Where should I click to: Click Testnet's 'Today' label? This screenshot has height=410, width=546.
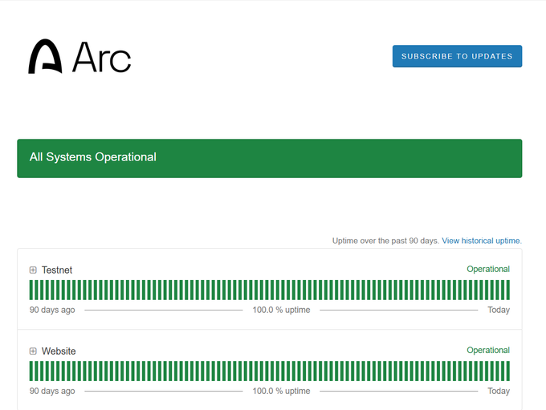[x=499, y=310]
